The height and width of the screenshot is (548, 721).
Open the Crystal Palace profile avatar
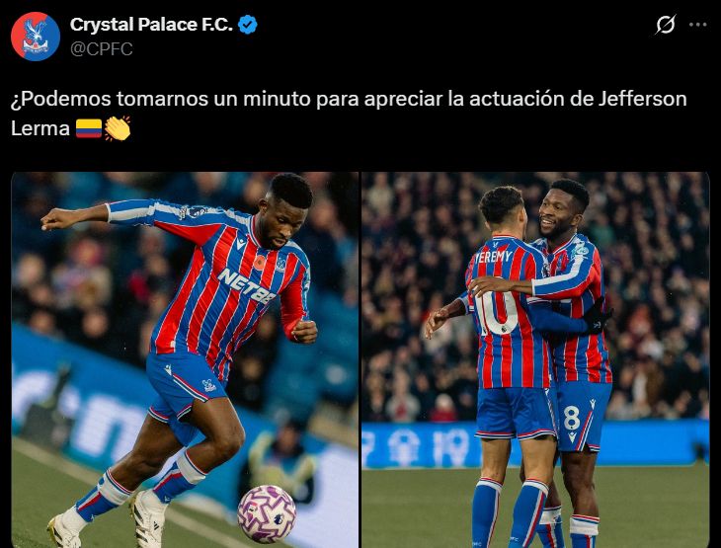[36, 37]
